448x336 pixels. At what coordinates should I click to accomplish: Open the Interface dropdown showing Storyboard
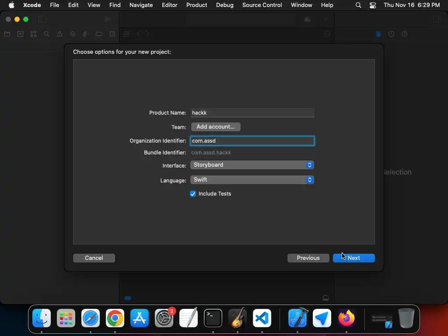pyautogui.click(x=252, y=165)
